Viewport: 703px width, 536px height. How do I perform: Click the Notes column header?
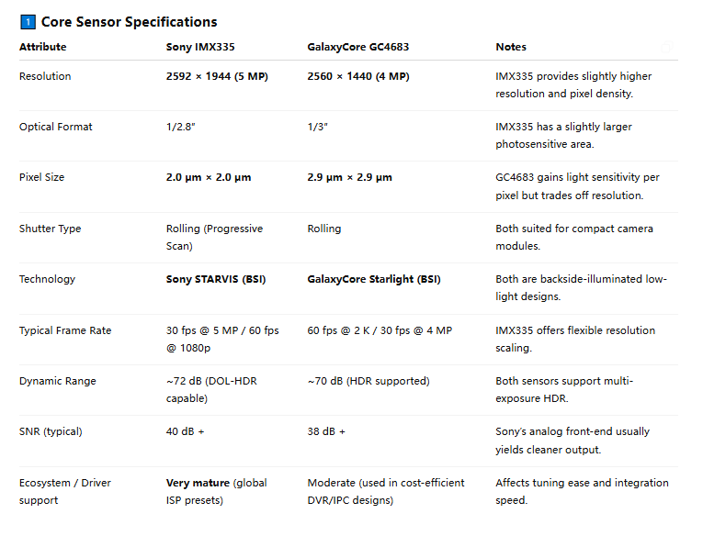pyautogui.click(x=511, y=47)
